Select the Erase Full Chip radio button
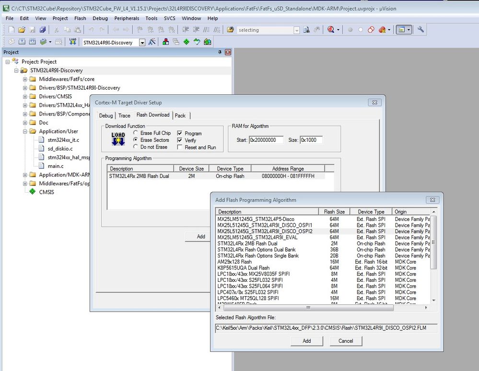This screenshot has width=479, height=371. click(136, 133)
